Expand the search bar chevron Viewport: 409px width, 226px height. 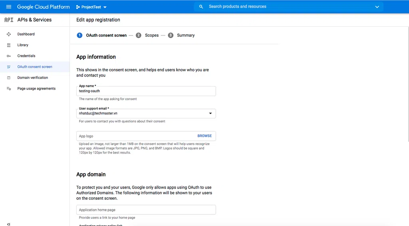pos(377,7)
